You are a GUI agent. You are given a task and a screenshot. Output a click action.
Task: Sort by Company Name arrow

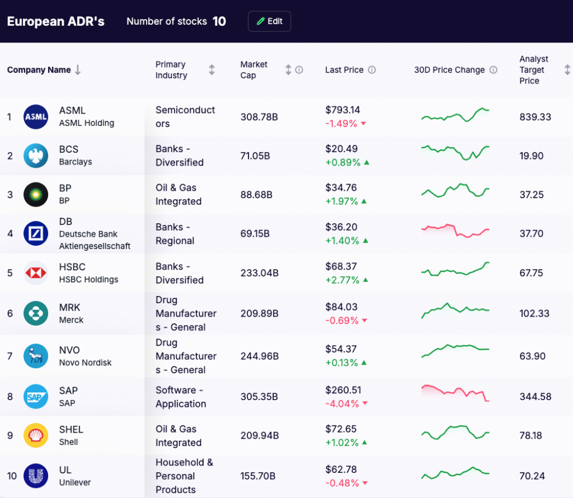click(78, 70)
